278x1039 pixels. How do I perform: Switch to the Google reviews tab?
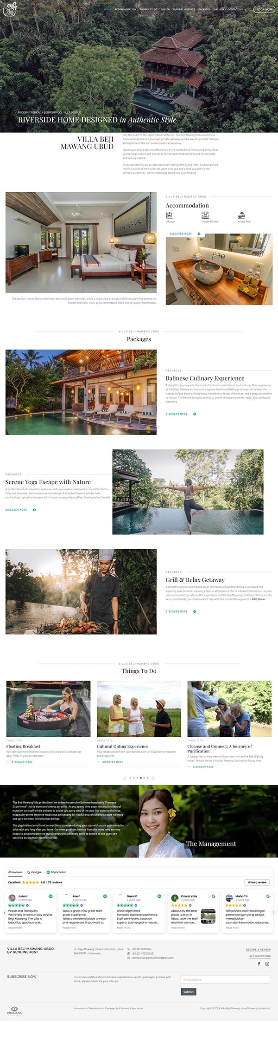[x=34, y=872]
